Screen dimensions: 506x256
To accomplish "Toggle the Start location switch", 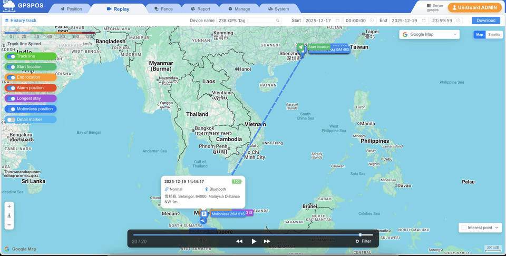I will point(11,67).
